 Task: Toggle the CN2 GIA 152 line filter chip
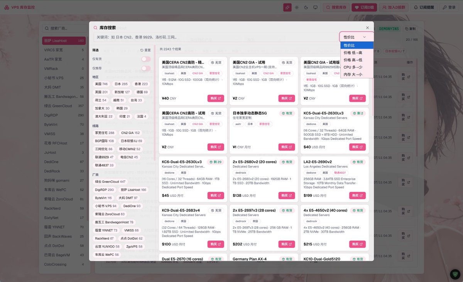click(130, 133)
